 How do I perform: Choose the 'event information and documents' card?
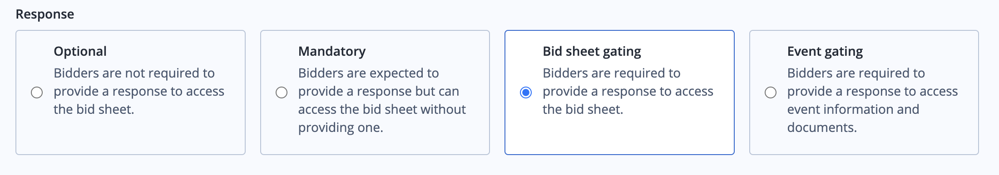click(x=864, y=92)
